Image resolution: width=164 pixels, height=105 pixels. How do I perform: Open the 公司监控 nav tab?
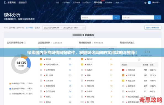tap(87, 2)
